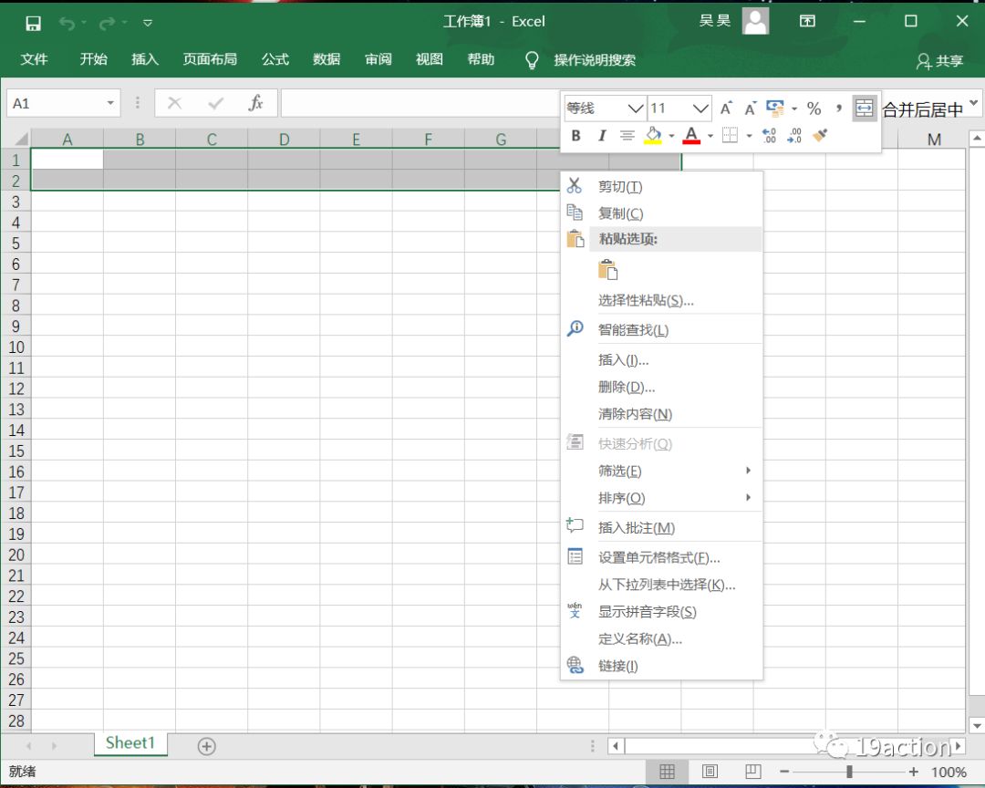
Task: Apply yellow fill color bucket
Action: (x=653, y=135)
